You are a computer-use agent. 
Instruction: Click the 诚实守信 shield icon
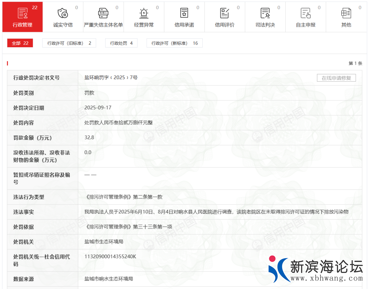(x=63, y=13)
